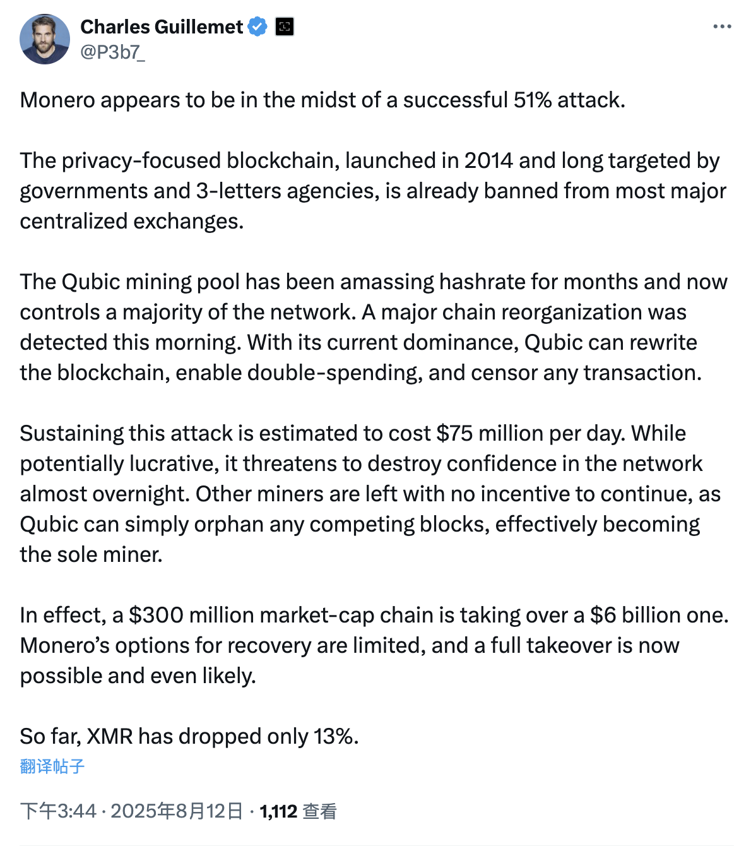The width and height of the screenshot is (751, 846).
Task: Open Charles Guillemet's profile avatar
Action: point(45,39)
